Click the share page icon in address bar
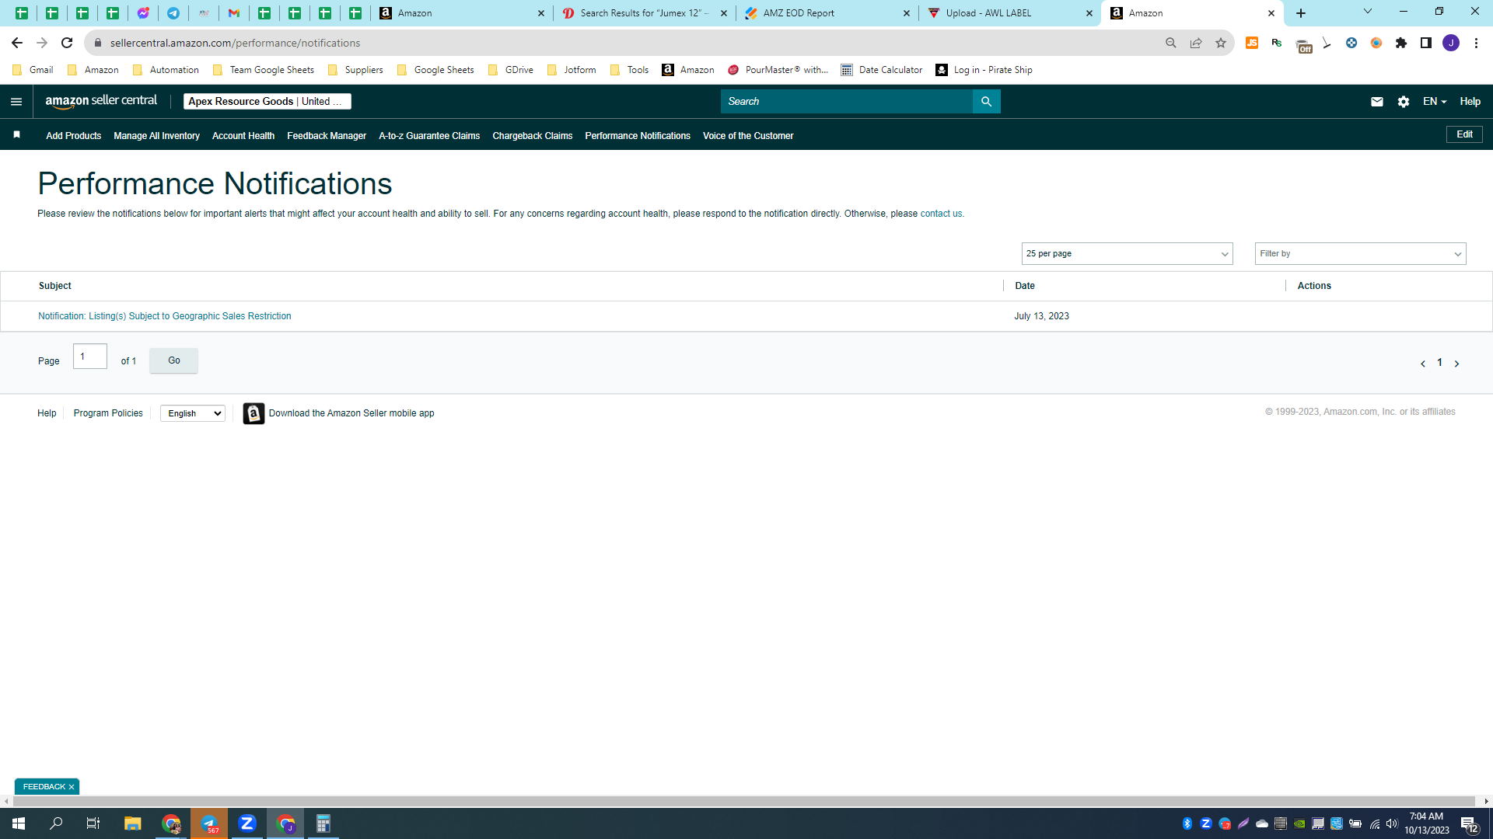 1196,43
